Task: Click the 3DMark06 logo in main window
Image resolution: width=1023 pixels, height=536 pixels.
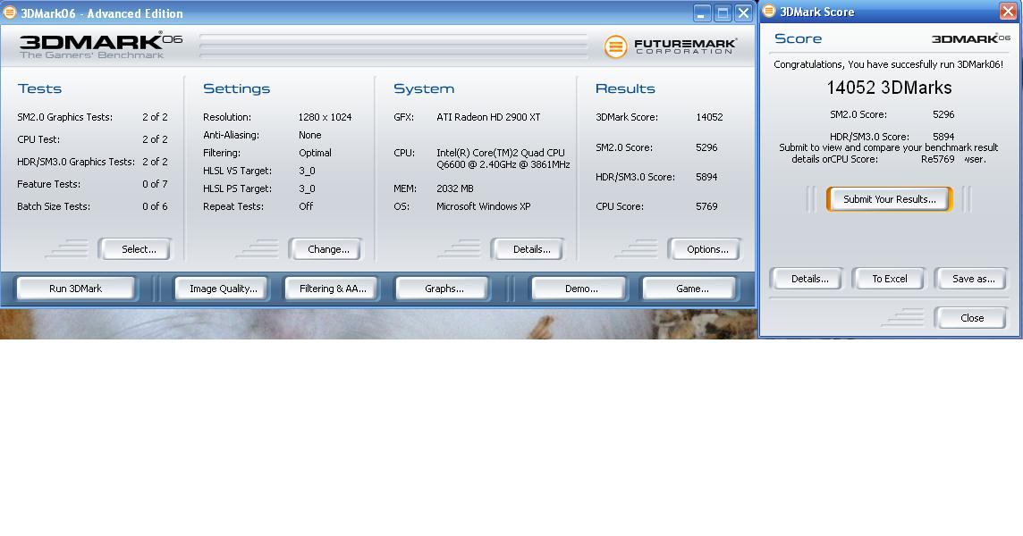Action: coord(101,46)
